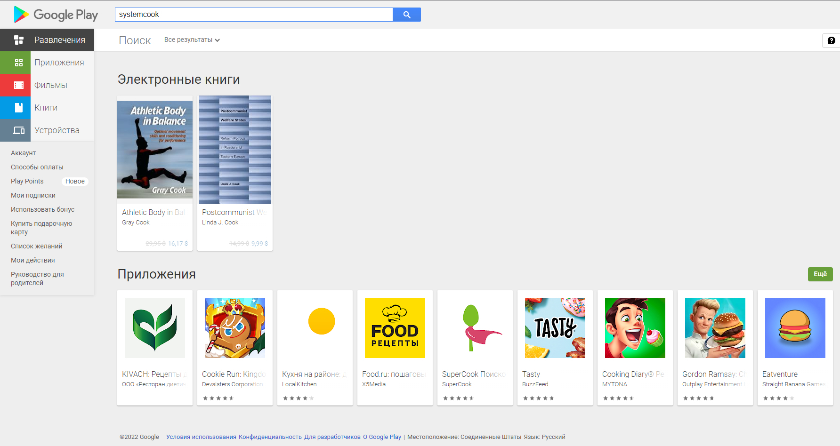Click the Linda J. Cook author link
The width and height of the screenshot is (840, 446).
tap(220, 223)
